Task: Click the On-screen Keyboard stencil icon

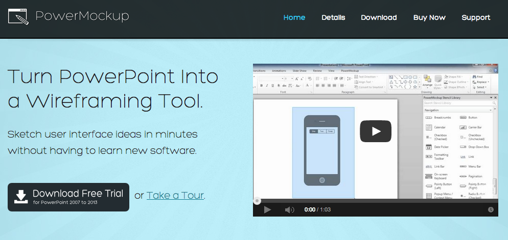Action: click(429, 176)
